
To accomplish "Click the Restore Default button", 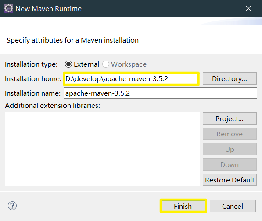I will [x=230, y=180].
